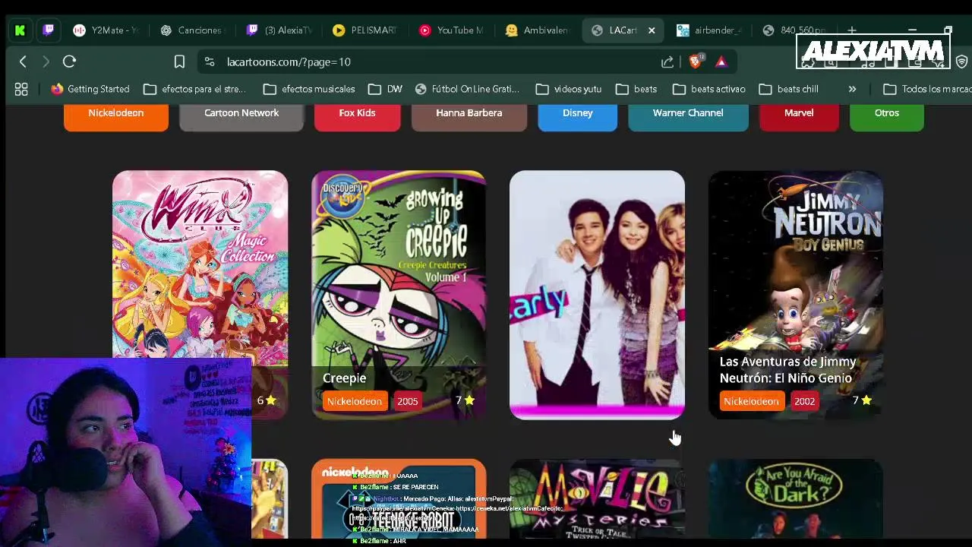The image size is (972, 547).
Task: Switch to the Ambivalen tab
Action: [538, 30]
